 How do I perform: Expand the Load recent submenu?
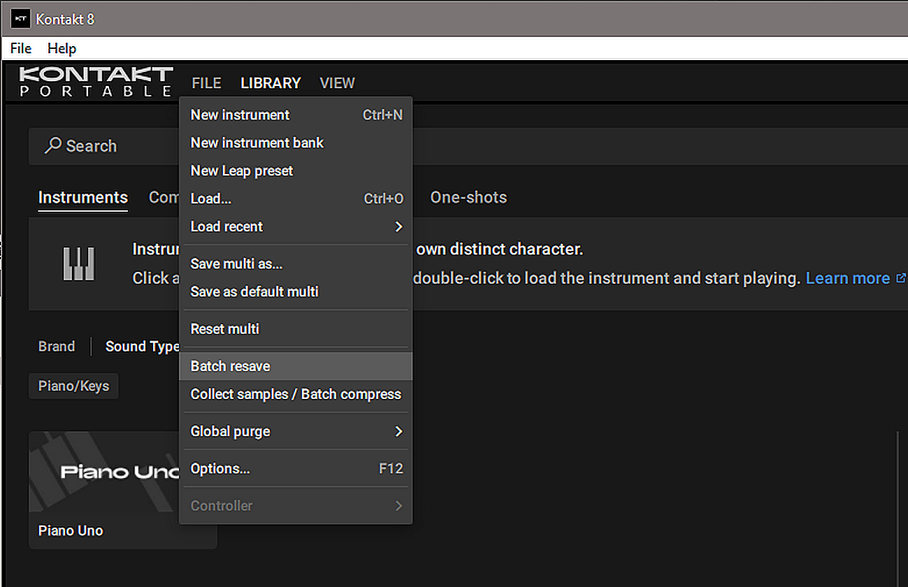[x=296, y=226]
